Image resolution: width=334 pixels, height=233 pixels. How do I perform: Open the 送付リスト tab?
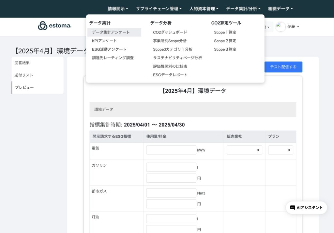coord(24,75)
